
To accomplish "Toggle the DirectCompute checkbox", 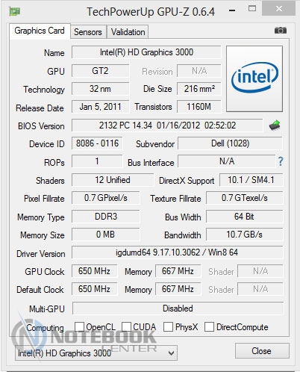I will tap(209, 326).
